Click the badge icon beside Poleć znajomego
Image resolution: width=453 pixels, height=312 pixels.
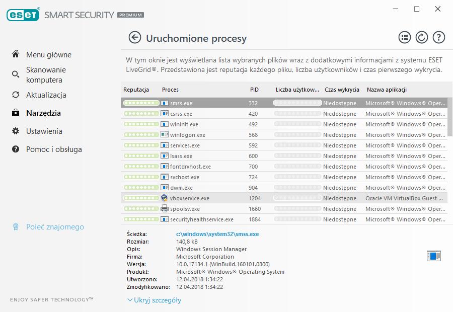pos(16,227)
